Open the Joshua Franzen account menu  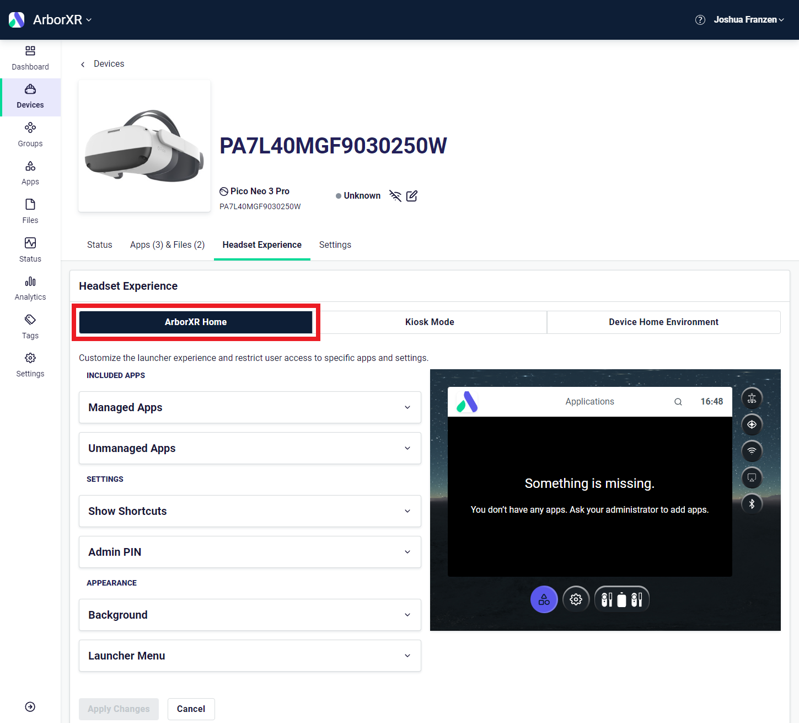tap(748, 19)
